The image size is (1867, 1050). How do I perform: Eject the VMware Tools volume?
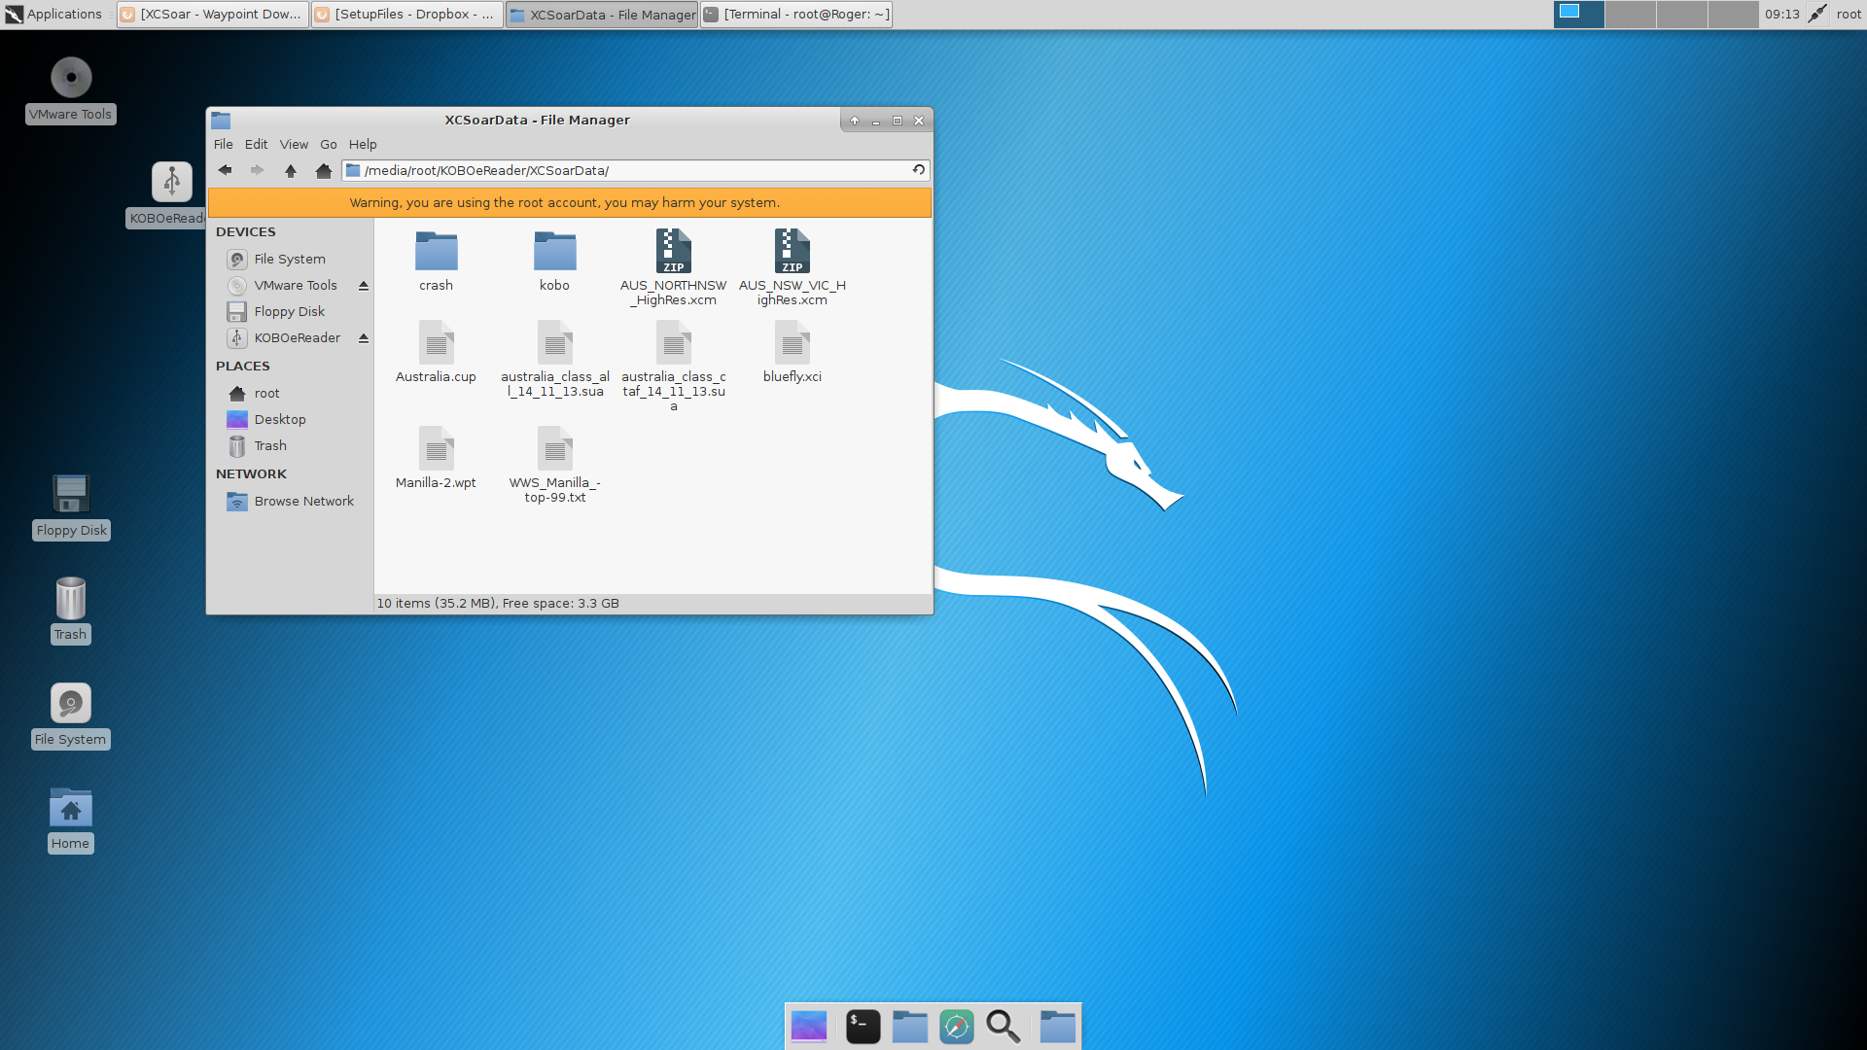click(364, 286)
